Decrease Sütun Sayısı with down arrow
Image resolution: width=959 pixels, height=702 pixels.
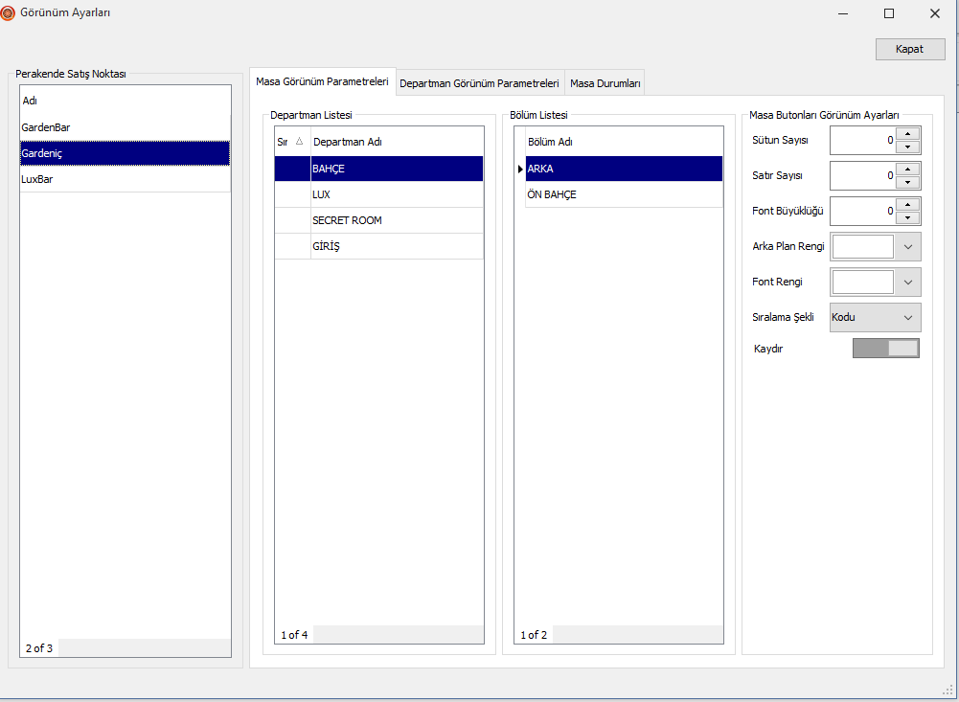click(906, 147)
